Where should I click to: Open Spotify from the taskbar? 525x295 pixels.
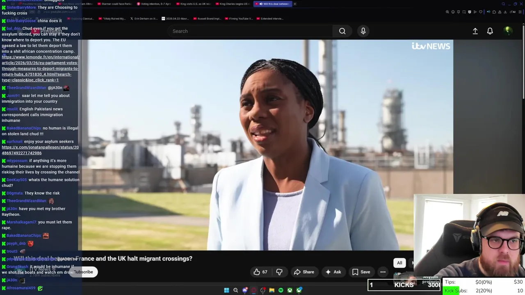pos(281,290)
